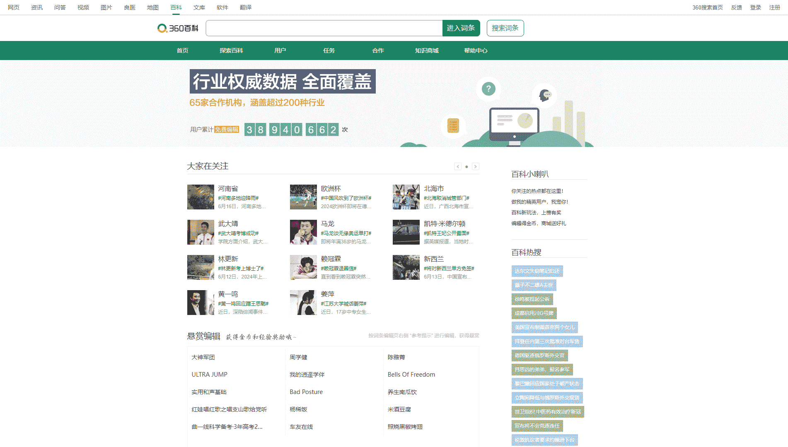Open the 任务 navigation menu
Viewport: 788px width, 447px height.
329,50
